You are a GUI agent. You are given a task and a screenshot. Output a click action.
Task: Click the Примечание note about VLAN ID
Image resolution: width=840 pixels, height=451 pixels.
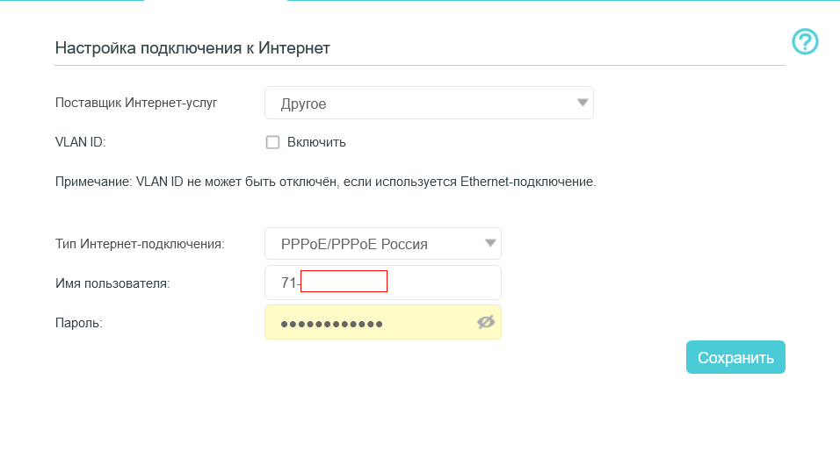[x=325, y=183]
